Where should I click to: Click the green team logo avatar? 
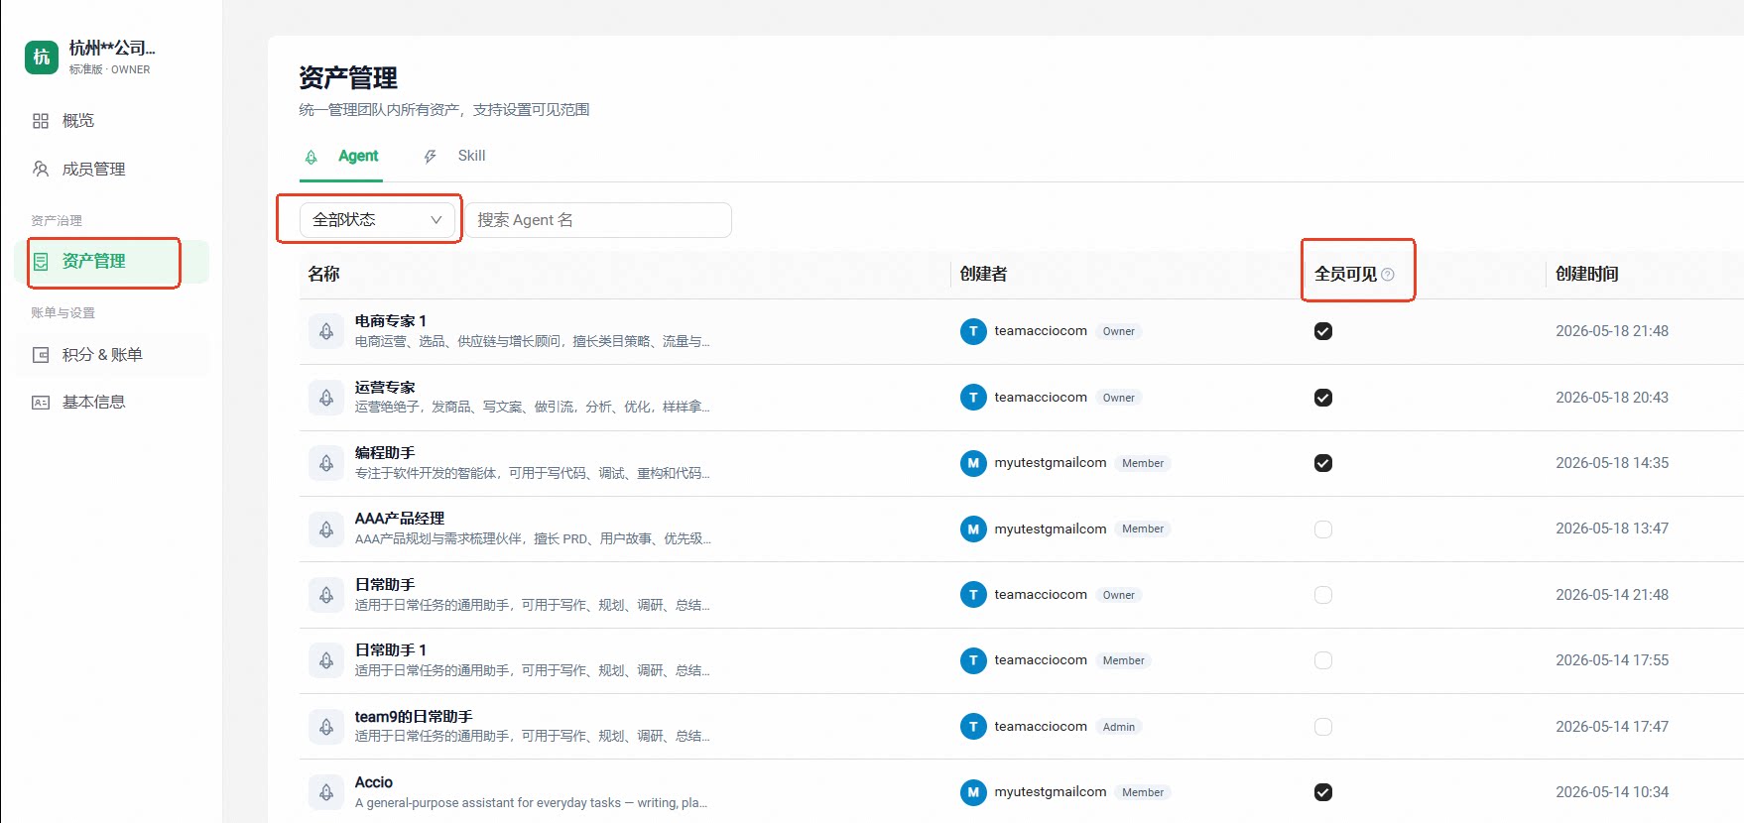(x=42, y=58)
